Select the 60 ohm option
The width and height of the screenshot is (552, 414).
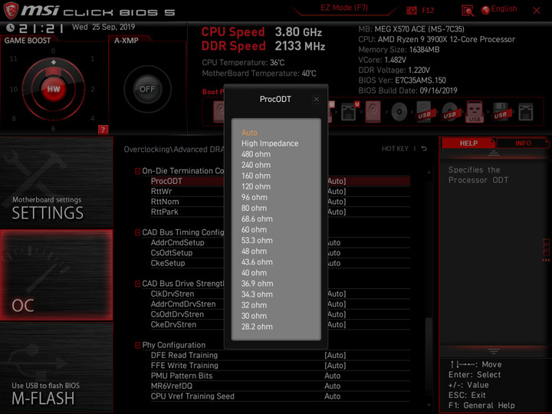tap(254, 230)
